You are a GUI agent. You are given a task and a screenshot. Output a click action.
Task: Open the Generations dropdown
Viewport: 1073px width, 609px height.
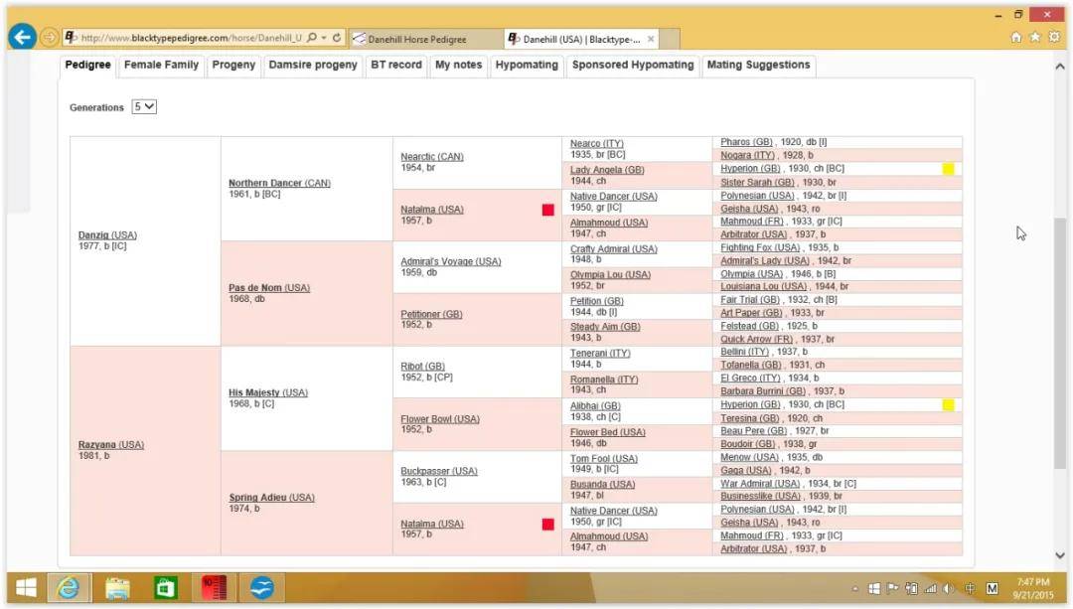click(x=144, y=107)
